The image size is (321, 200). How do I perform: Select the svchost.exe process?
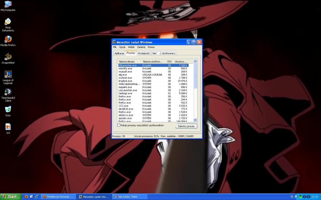click(153, 78)
